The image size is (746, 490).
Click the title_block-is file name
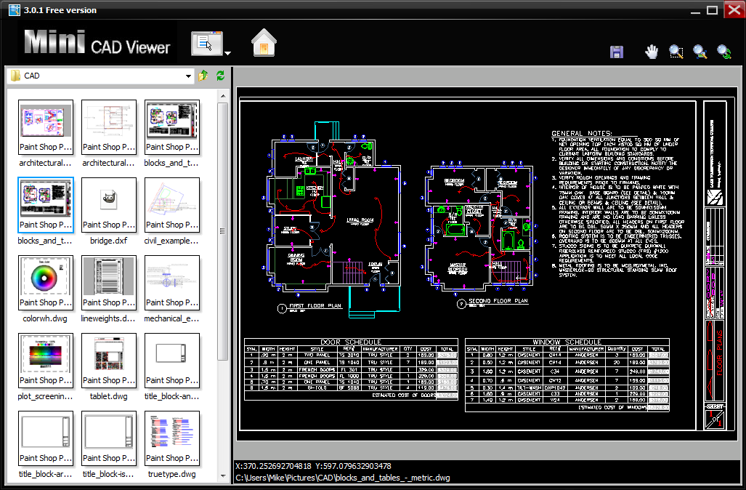click(108, 474)
